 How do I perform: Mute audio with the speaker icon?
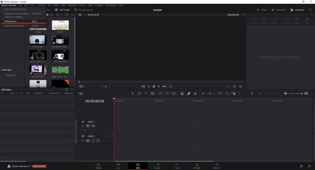[285, 93]
